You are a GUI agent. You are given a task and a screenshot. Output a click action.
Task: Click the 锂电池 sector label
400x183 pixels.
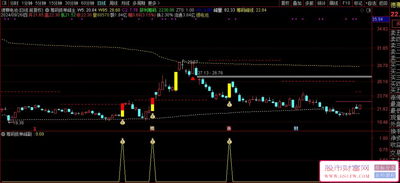tap(203, 15)
